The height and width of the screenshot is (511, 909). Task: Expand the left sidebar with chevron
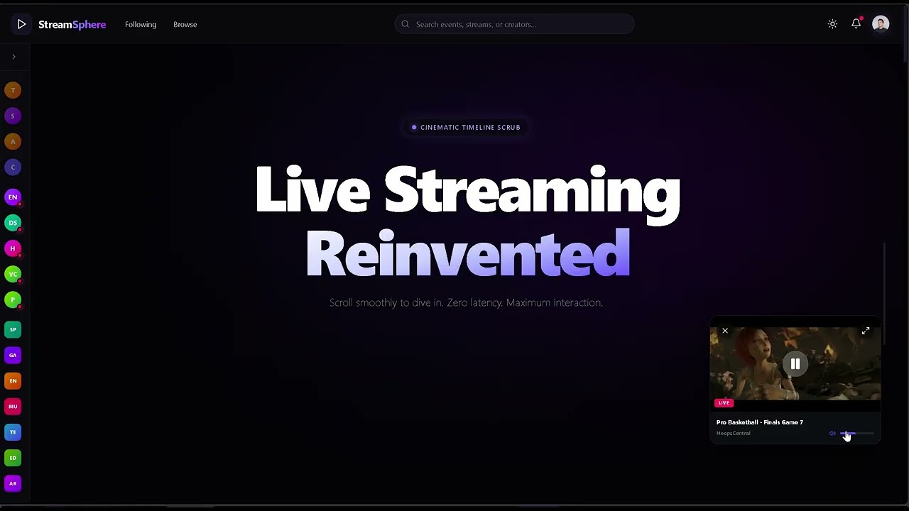pos(13,57)
